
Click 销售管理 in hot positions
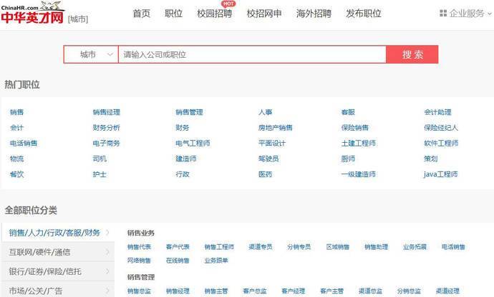189,112
